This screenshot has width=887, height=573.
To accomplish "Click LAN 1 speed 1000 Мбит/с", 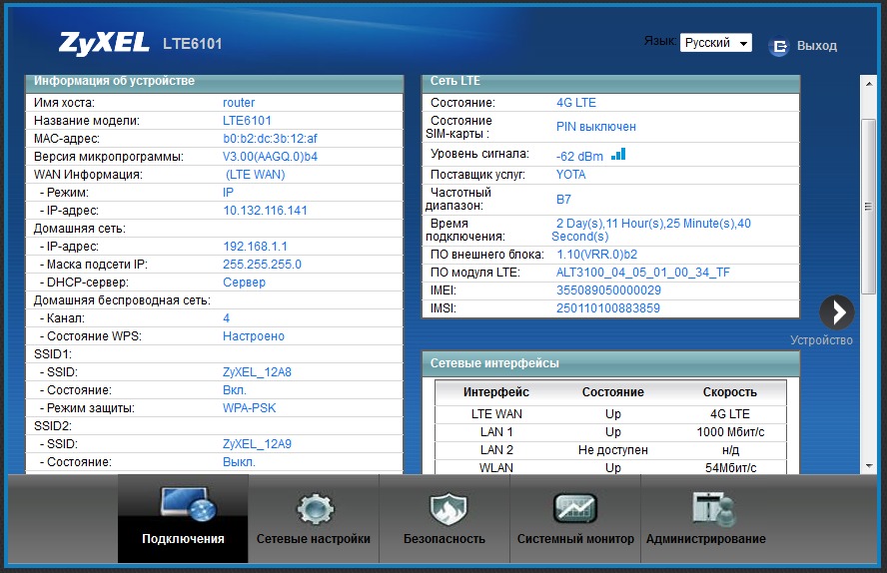I will click(730, 432).
